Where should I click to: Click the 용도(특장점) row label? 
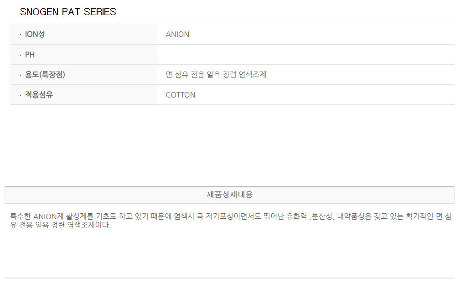45,75
